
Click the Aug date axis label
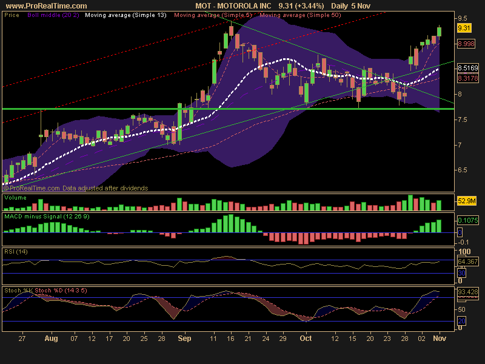pyautogui.click(x=51, y=339)
